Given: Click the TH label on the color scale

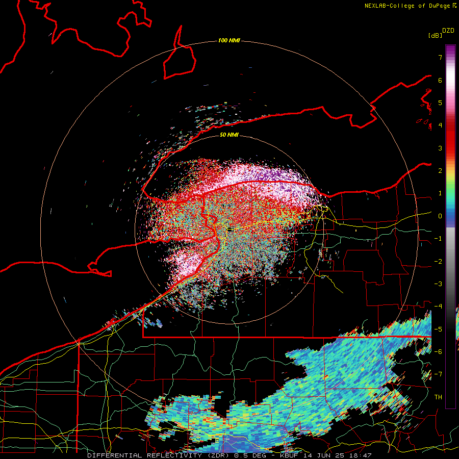Looking at the screenshot, I should (438, 397).
